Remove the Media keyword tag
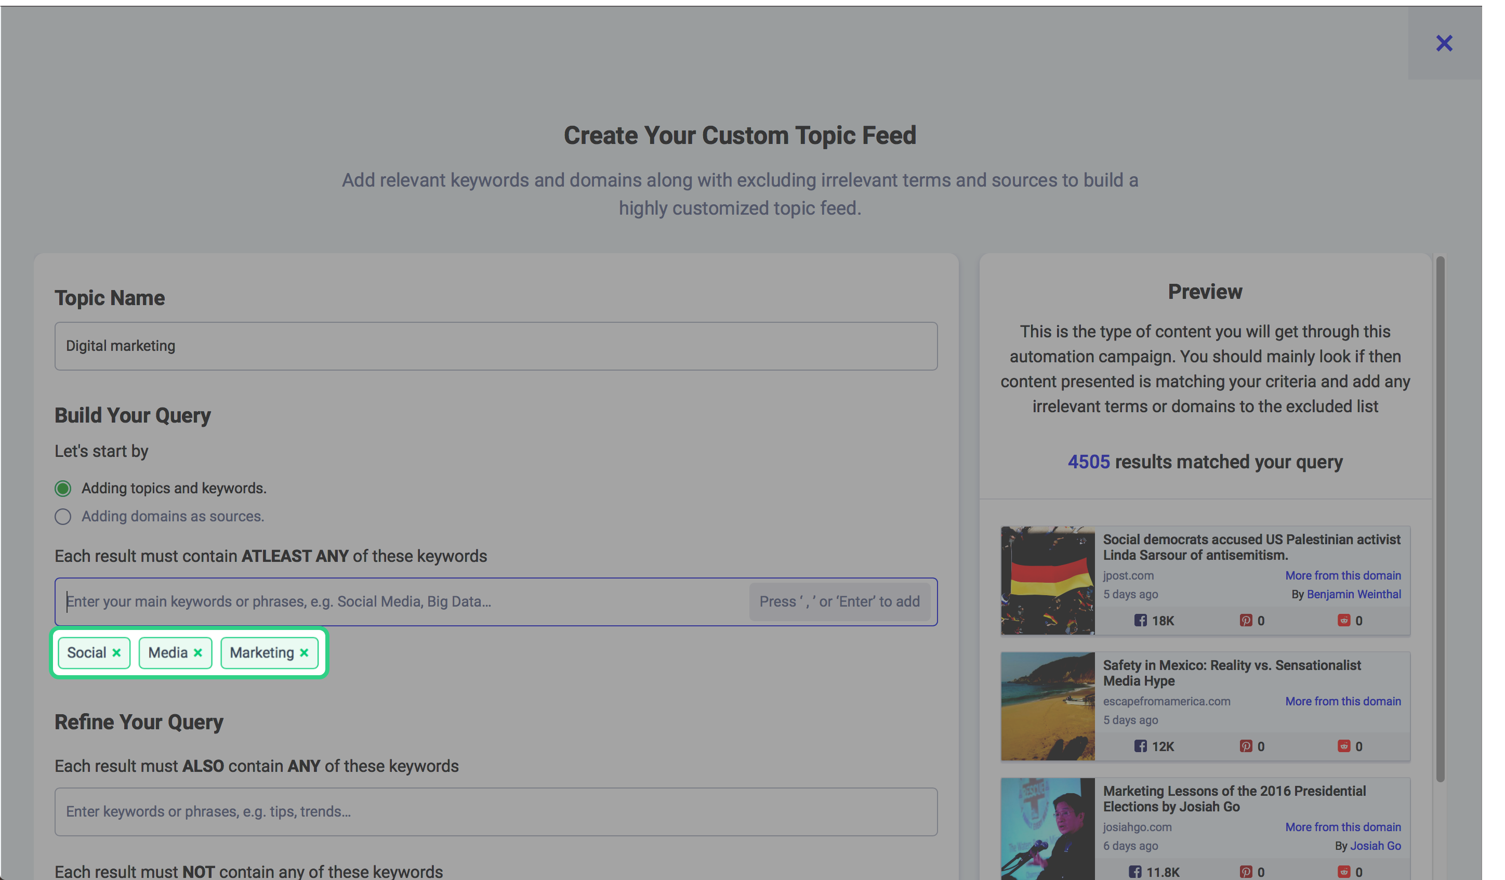This screenshot has height=880, width=1505. [197, 652]
